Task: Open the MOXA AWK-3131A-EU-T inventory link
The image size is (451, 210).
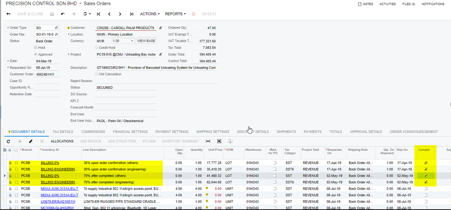Action: (59, 189)
